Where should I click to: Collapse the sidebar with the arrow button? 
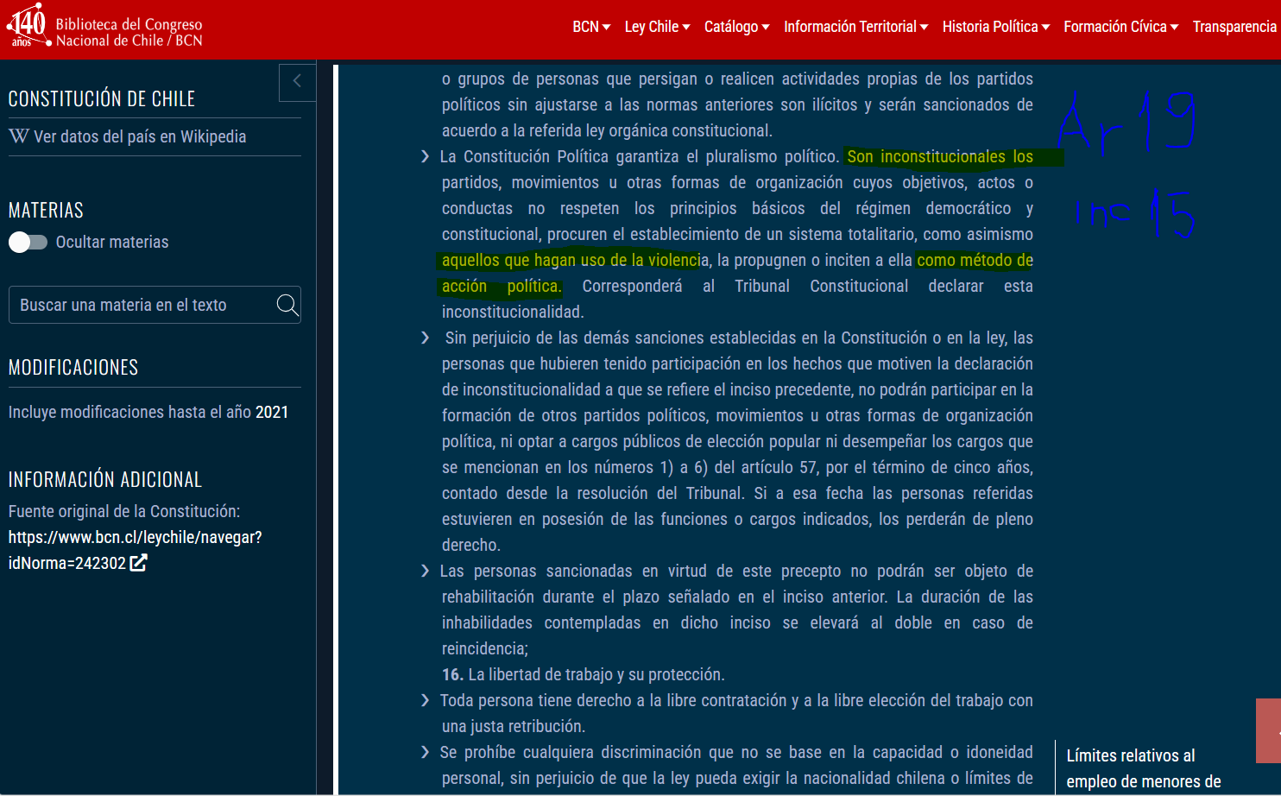(x=297, y=82)
